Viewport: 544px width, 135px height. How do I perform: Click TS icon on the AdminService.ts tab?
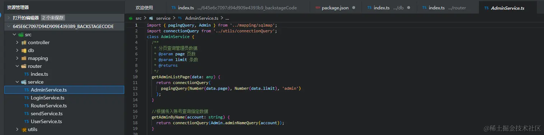point(486,8)
